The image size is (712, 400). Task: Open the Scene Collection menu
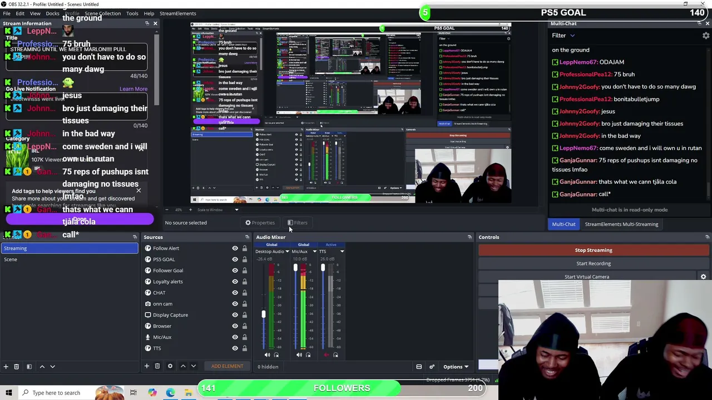[x=102, y=13]
